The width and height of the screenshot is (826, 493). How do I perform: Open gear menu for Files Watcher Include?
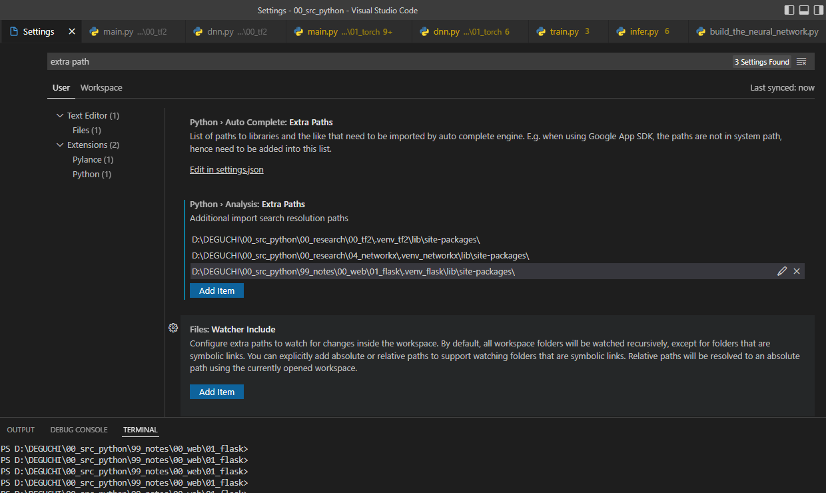(x=173, y=328)
